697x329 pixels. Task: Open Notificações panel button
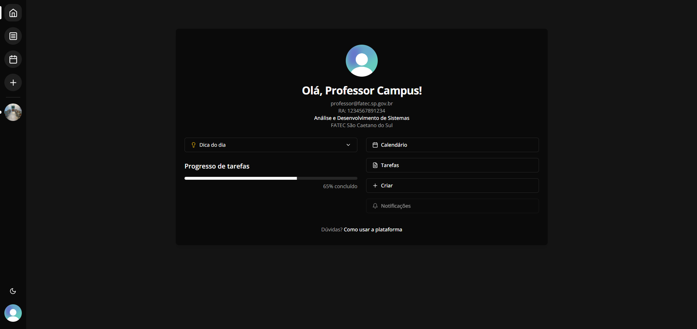point(452,206)
